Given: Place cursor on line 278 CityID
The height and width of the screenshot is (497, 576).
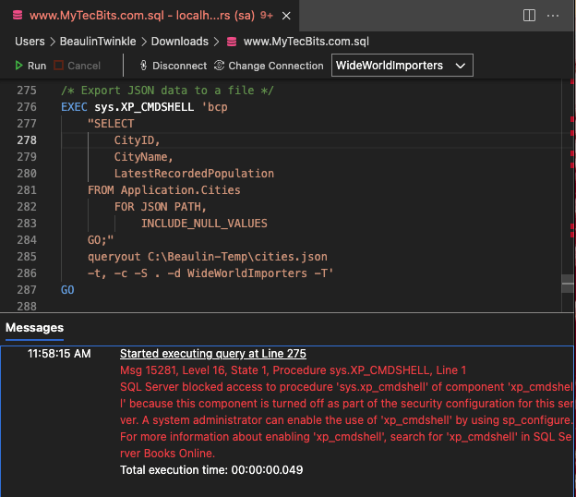Looking at the screenshot, I should (x=137, y=140).
